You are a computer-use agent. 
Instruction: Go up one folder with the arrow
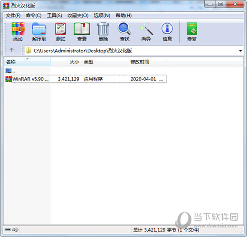coord(11,50)
